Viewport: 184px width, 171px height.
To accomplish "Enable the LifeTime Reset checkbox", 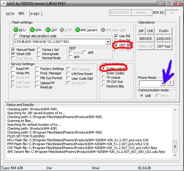I will coord(68,74).
